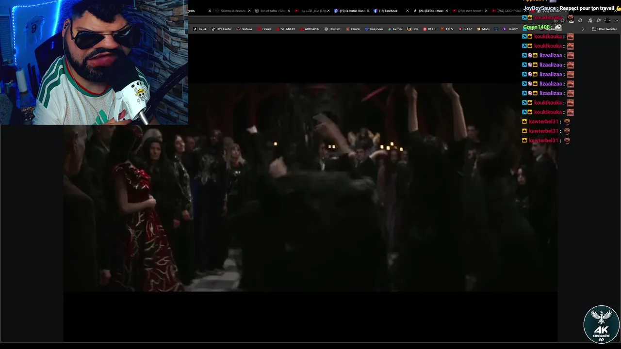This screenshot has height=349, width=621.
Task: Close the Arabic-titled YouTube tab
Action: (x=328, y=11)
